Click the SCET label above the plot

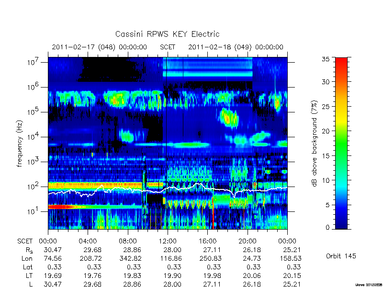coord(168,47)
